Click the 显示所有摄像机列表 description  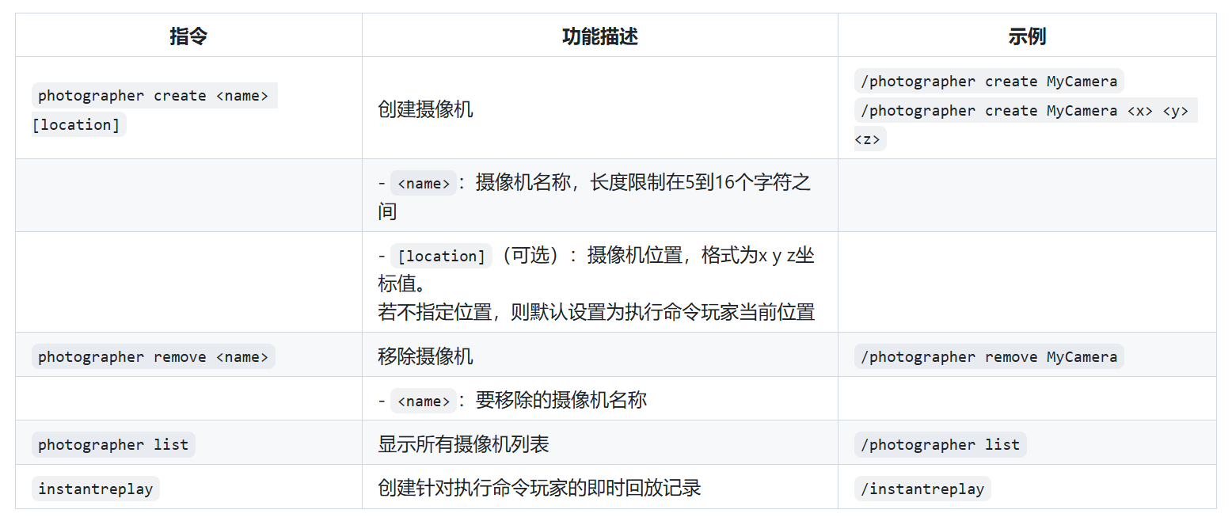(x=463, y=444)
